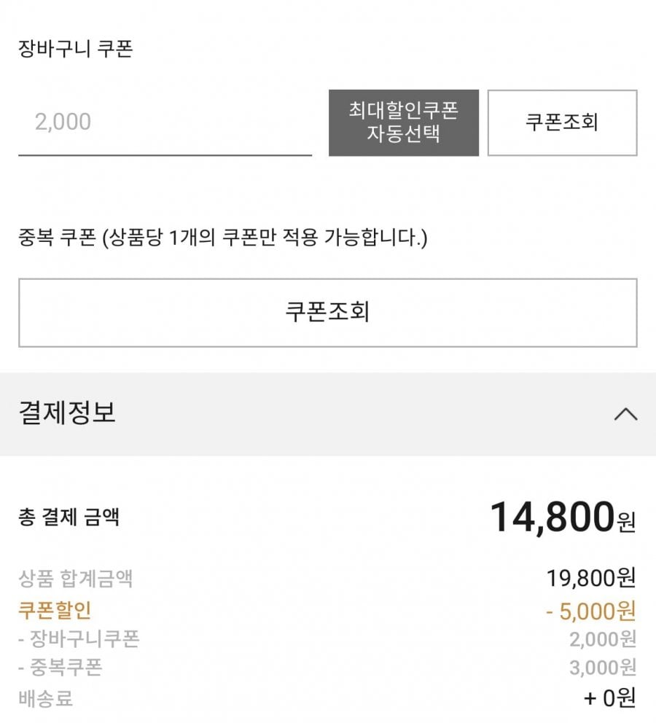The width and height of the screenshot is (656, 723).
Task: Click the 19,800원 product subtotal value
Action: click(x=590, y=579)
